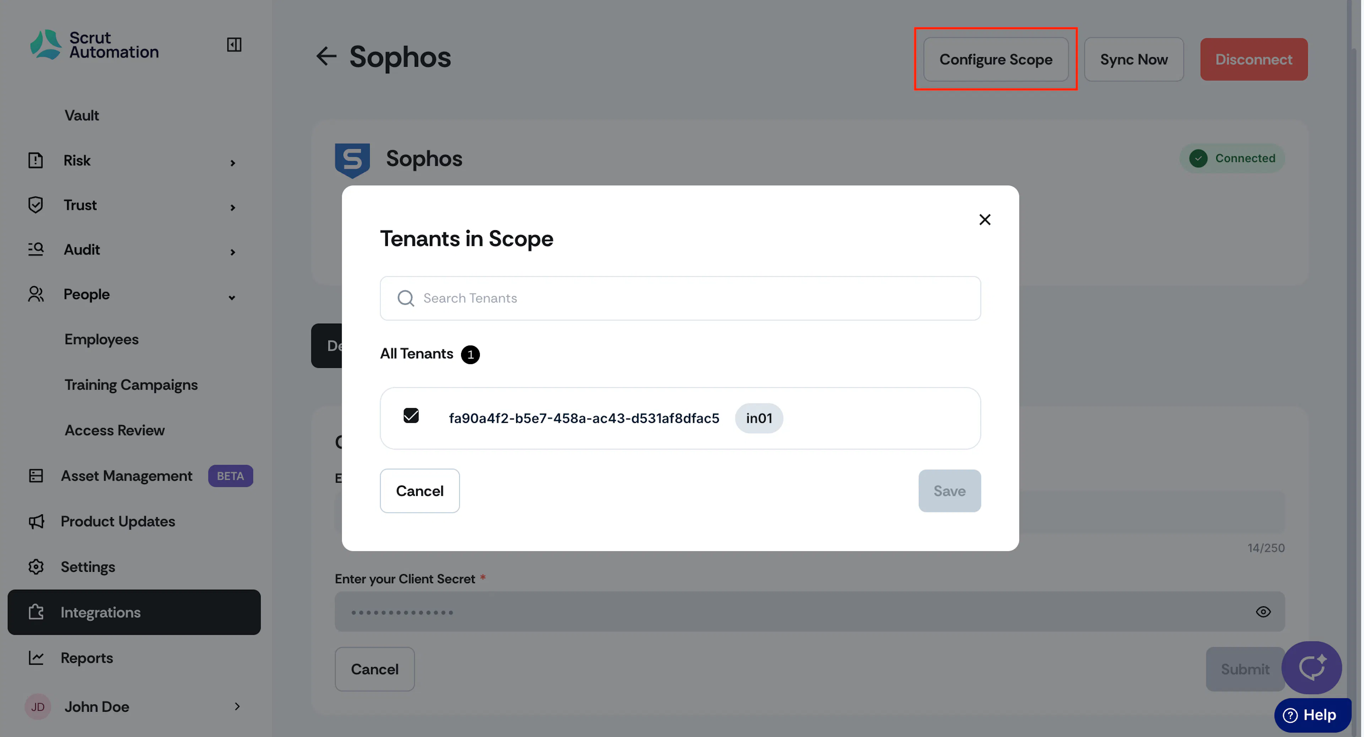
Task: Click the Search Tenants input field
Action: point(680,298)
